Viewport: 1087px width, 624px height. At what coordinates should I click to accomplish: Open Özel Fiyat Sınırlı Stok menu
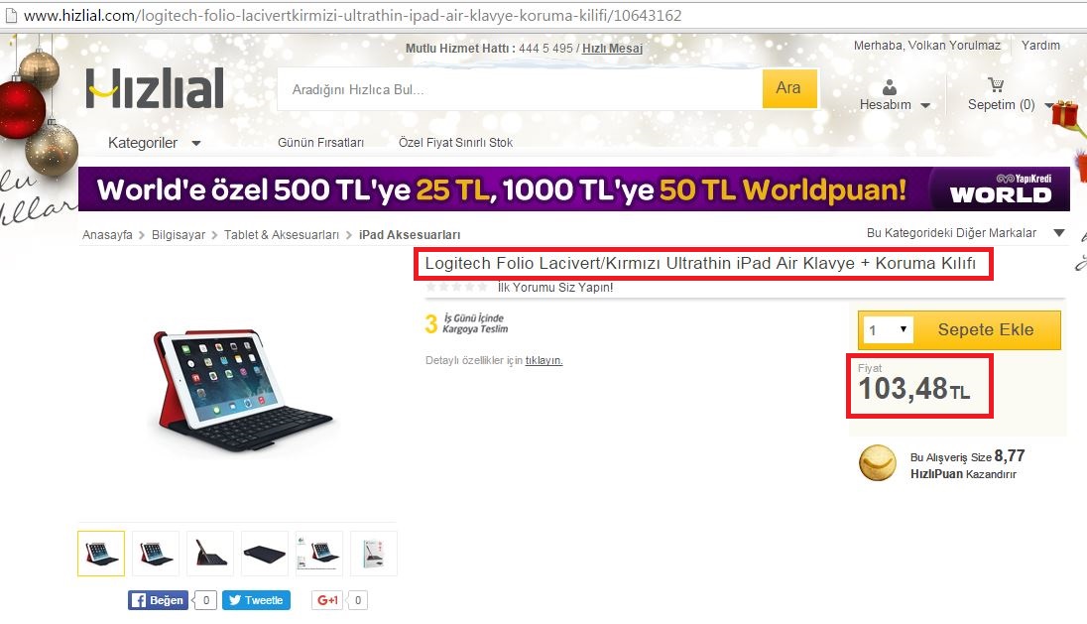tap(455, 142)
